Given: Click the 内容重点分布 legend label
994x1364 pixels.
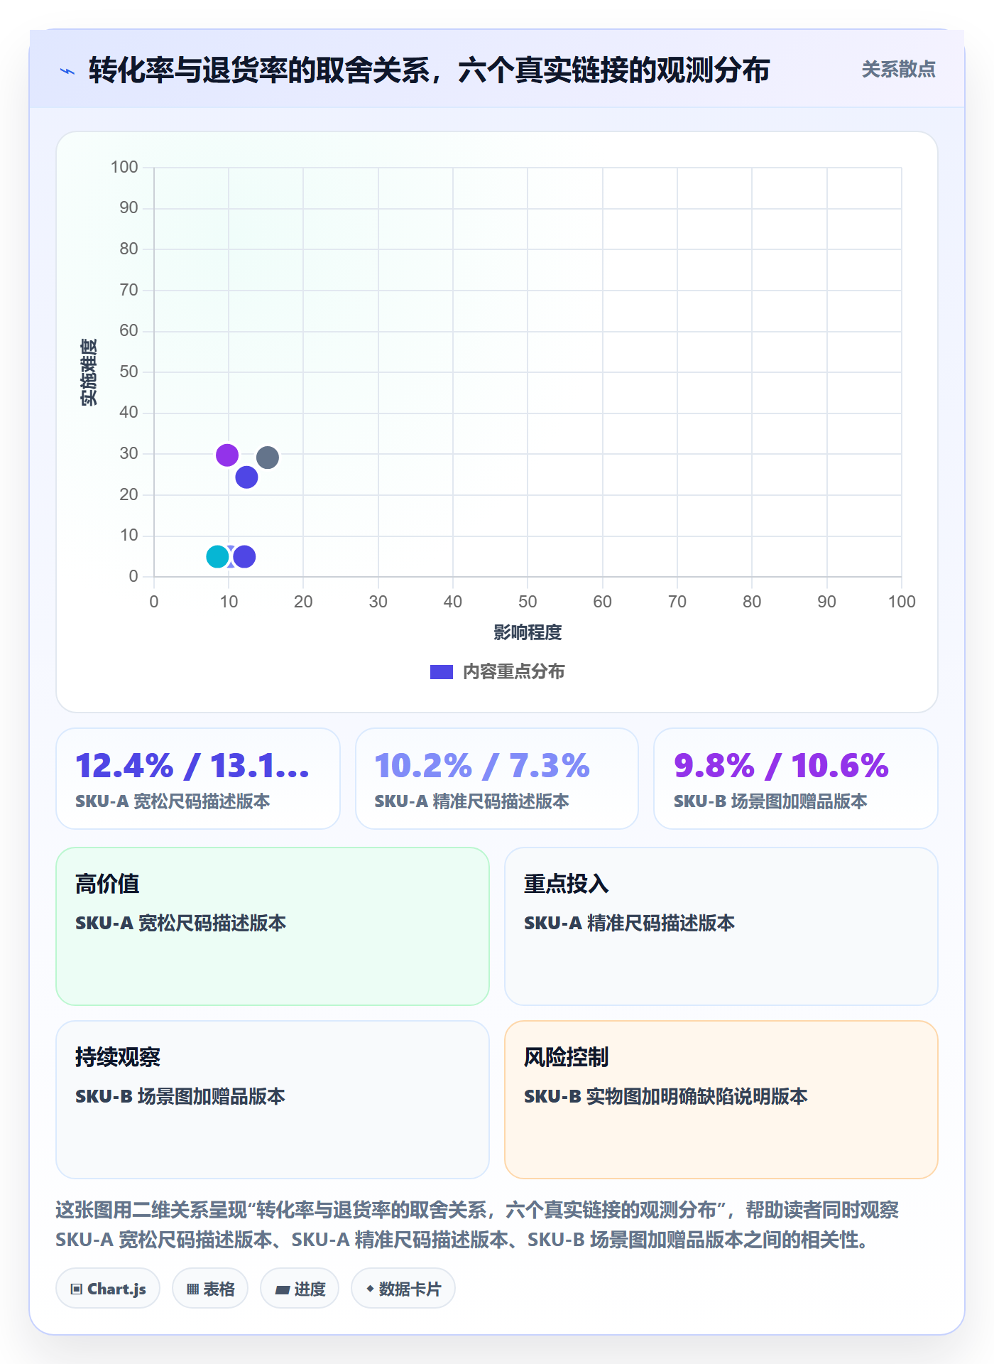Looking at the screenshot, I should click(513, 671).
